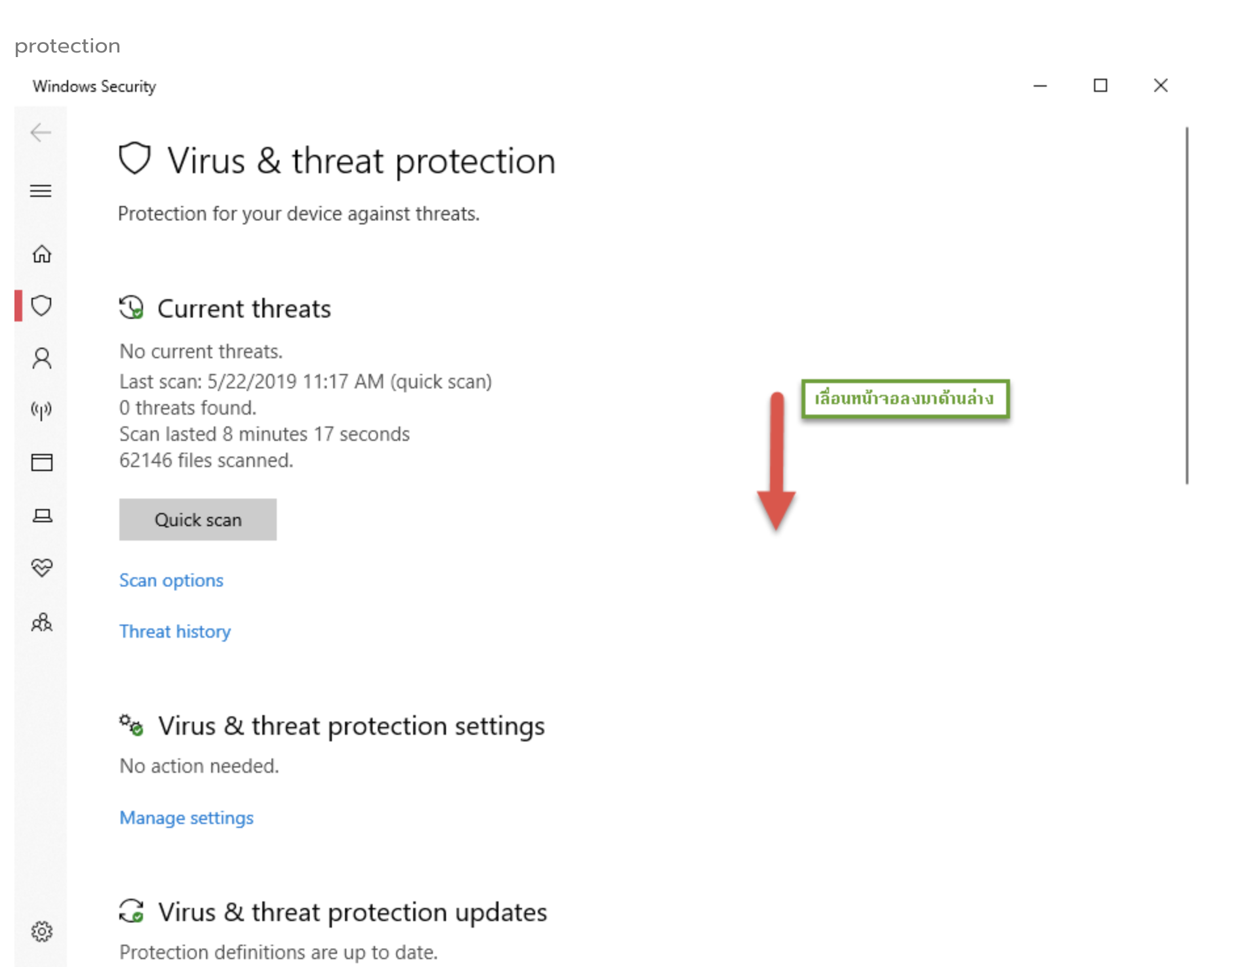Screen dimensions: 1258x967
Task: Click the Virus & threat protection settings gear icon
Action: pos(131,726)
